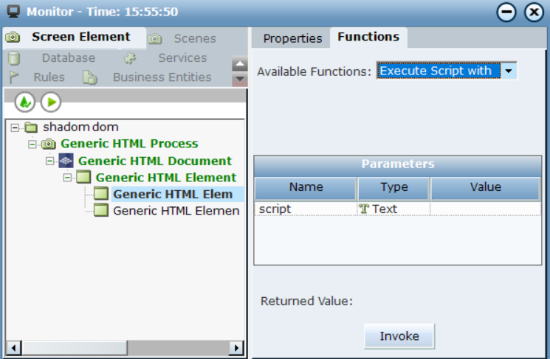The image size is (550, 359).
Task: Click the icon of the last Generic HTML Element
Action: [x=102, y=212]
